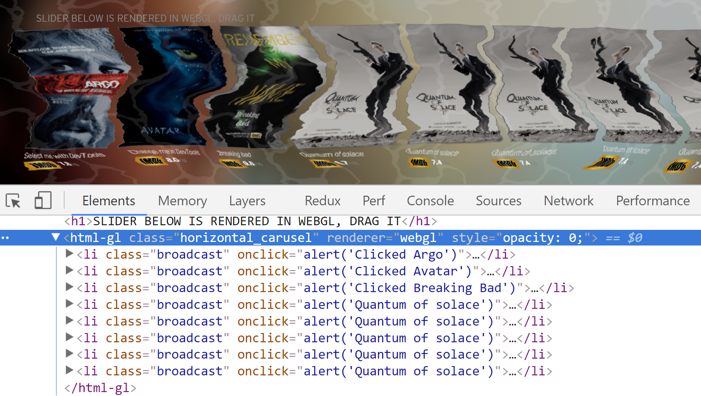Collapse the html-gl element node

pos(56,237)
